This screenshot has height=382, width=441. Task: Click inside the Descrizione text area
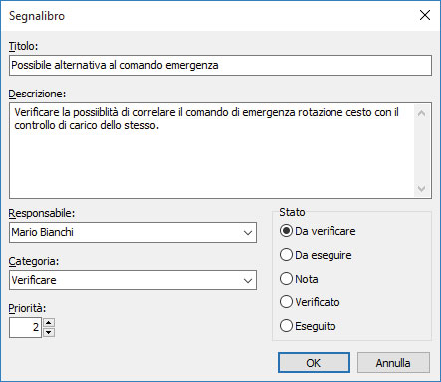point(212,151)
